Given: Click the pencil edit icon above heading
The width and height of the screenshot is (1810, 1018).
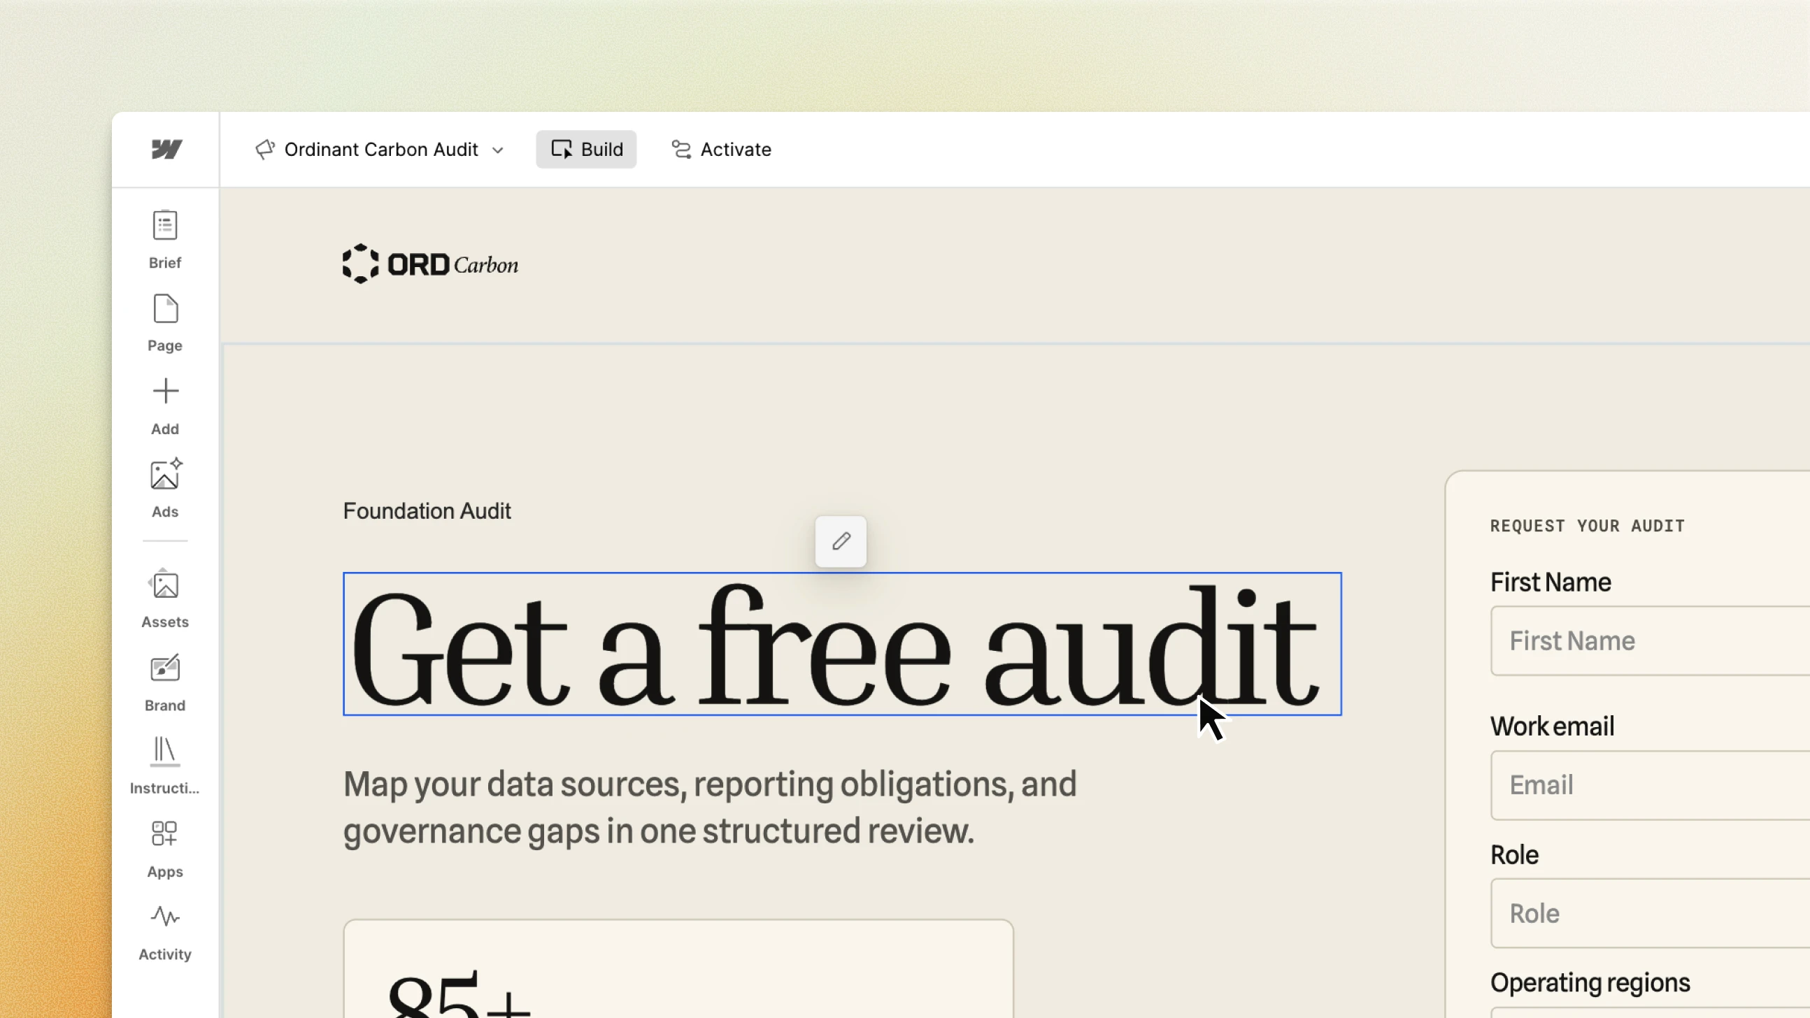Looking at the screenshot, I should click(x=841, y=541).
